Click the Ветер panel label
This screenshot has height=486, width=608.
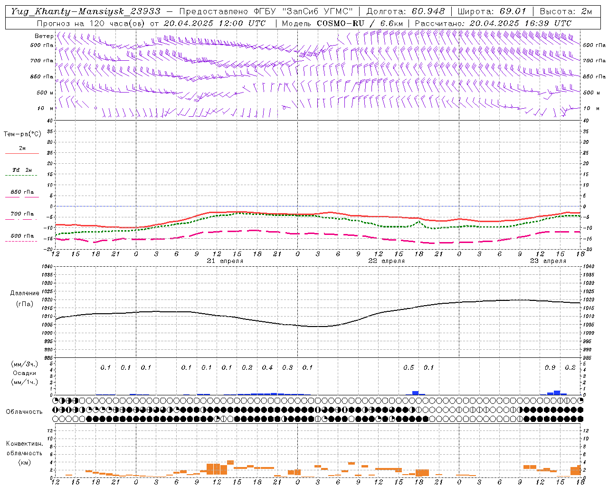(44, 36)
